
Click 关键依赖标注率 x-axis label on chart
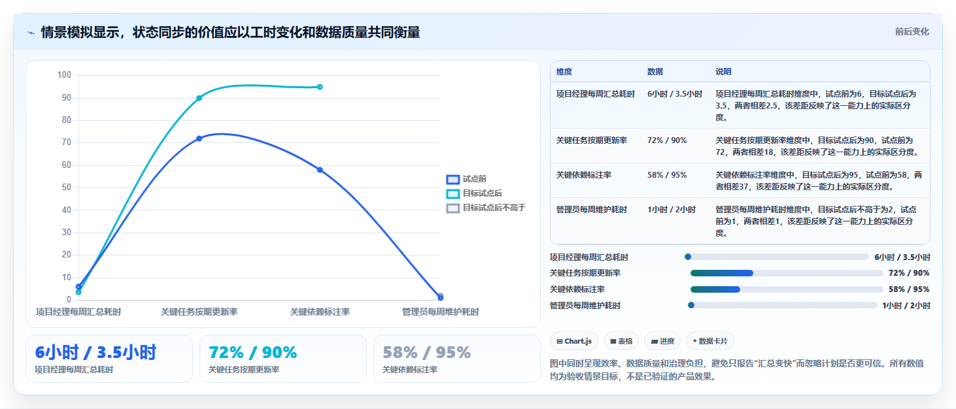pos(320,312)
